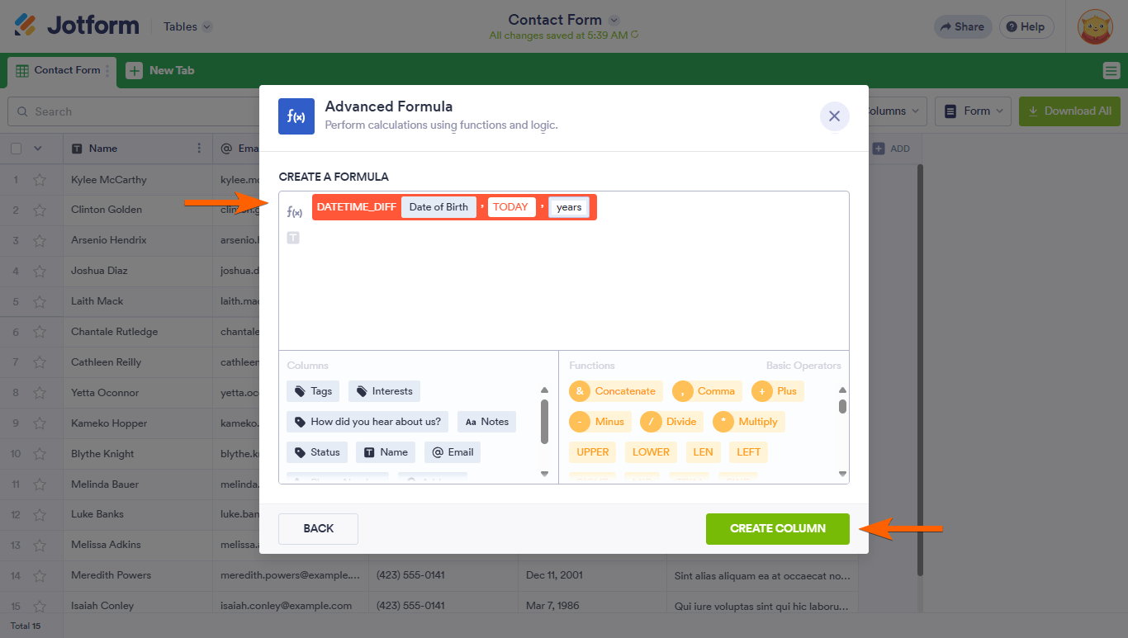
Task: Toggle the select-all rows checkbox
Action: (16, 149)
